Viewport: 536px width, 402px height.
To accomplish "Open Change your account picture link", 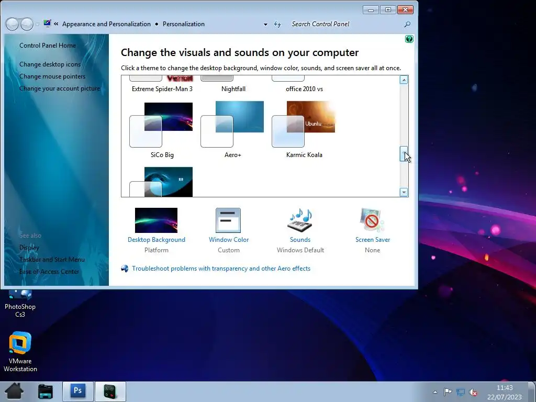I will tap(60, 88).
